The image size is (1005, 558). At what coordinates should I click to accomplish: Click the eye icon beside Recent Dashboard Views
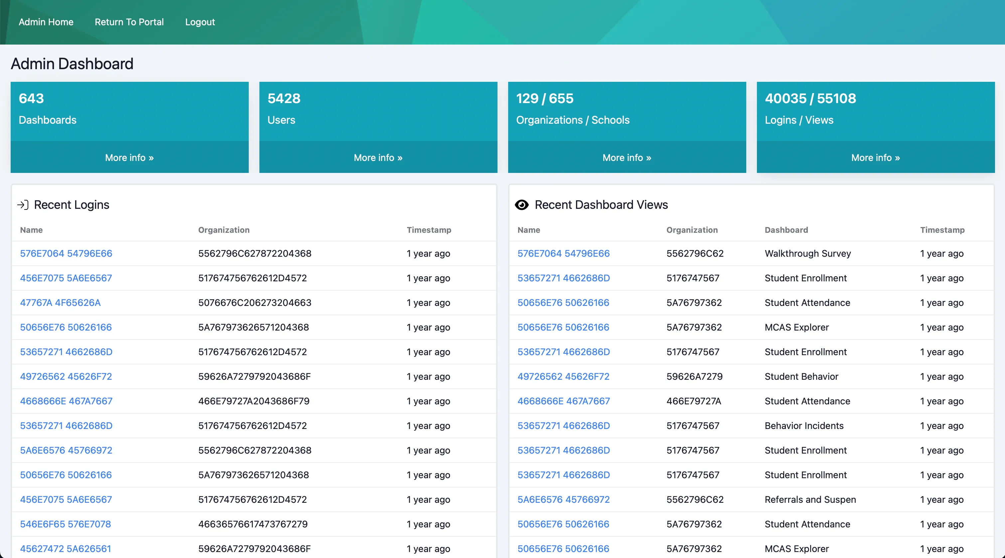tap(521, 205)
